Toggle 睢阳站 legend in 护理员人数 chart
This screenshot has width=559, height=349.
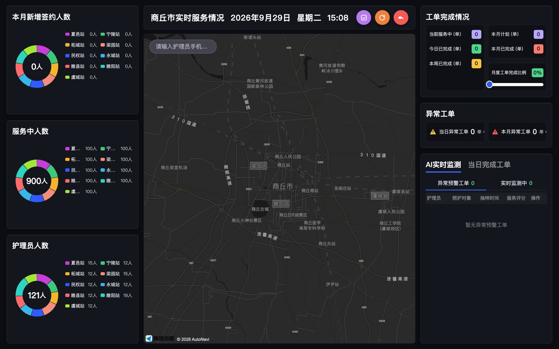[x=110, y=295]
